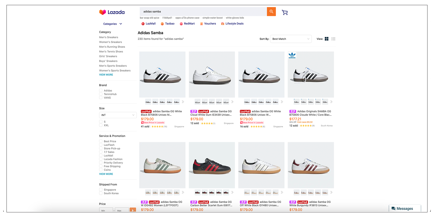Show more variants for White Burgundy IF3813

(331, 192)
